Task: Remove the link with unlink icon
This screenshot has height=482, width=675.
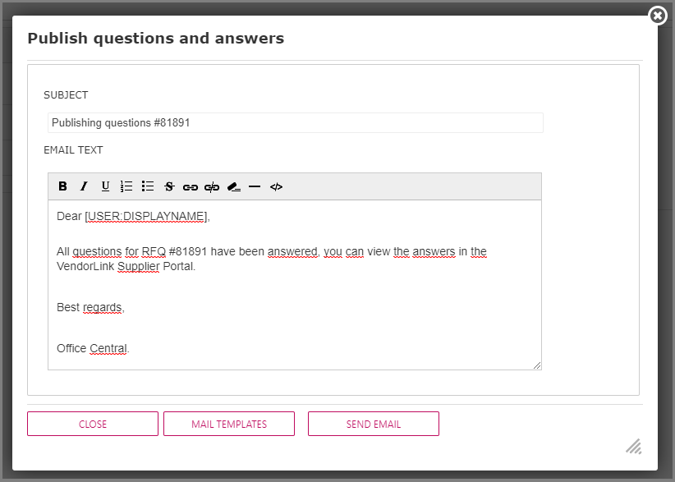Action: (212, 187)
